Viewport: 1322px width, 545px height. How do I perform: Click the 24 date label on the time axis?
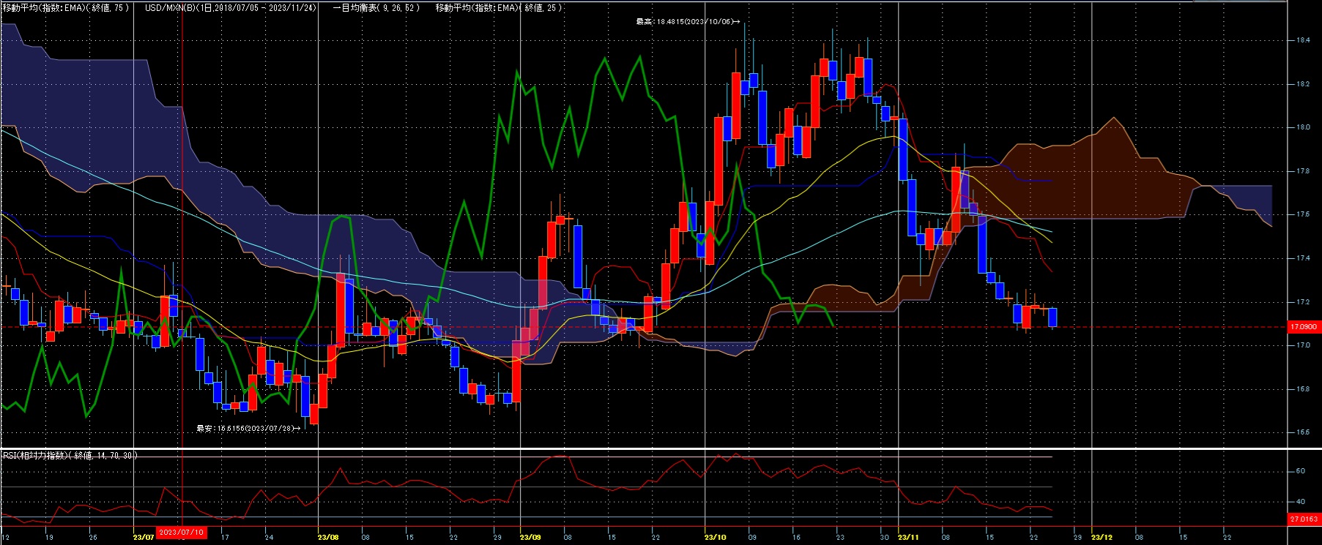tap(269, 537)
